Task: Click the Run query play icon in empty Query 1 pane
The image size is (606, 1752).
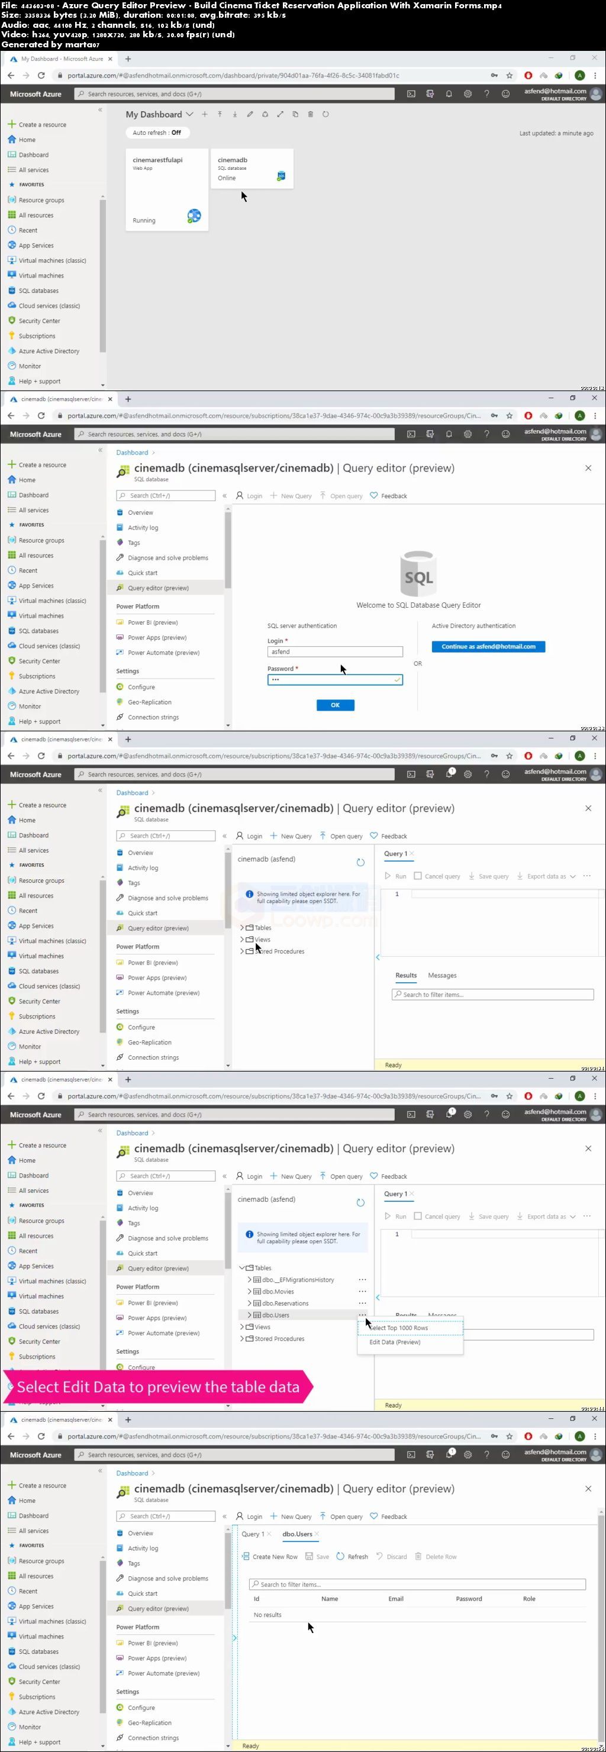Action: click(x=388, y=876)
